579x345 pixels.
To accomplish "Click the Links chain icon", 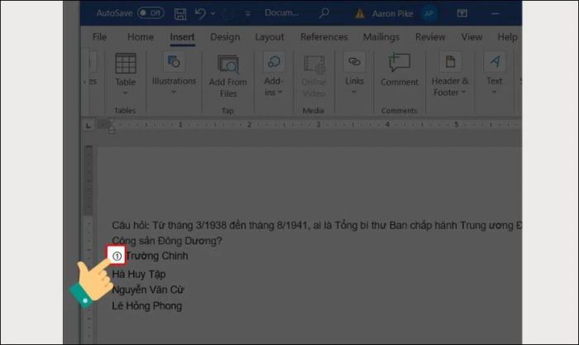I will [354, 62].
